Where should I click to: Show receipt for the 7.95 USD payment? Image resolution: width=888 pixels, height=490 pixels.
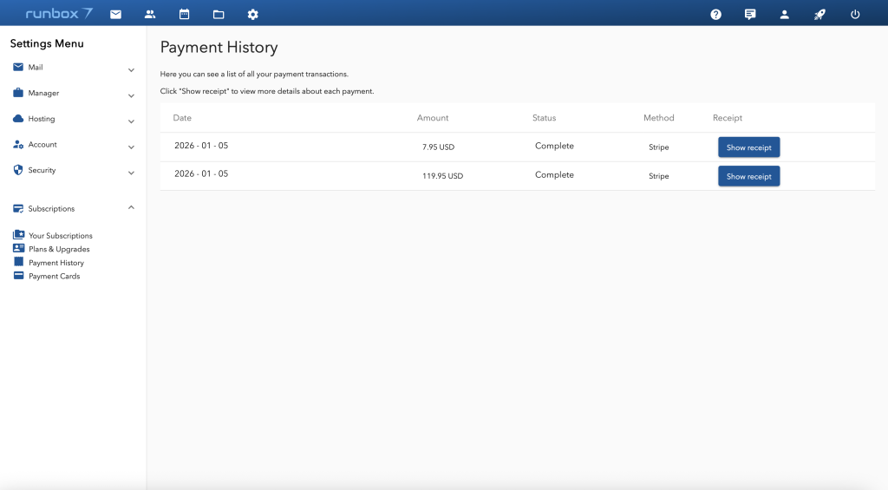[x=748, y=147]
